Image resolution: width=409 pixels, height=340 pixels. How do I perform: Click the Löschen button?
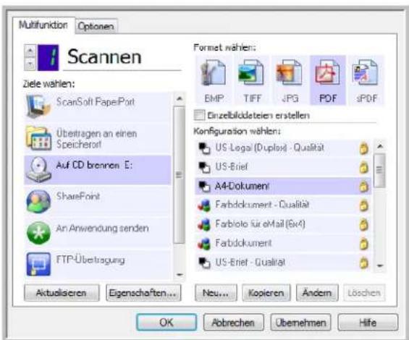tap(364, 293)
